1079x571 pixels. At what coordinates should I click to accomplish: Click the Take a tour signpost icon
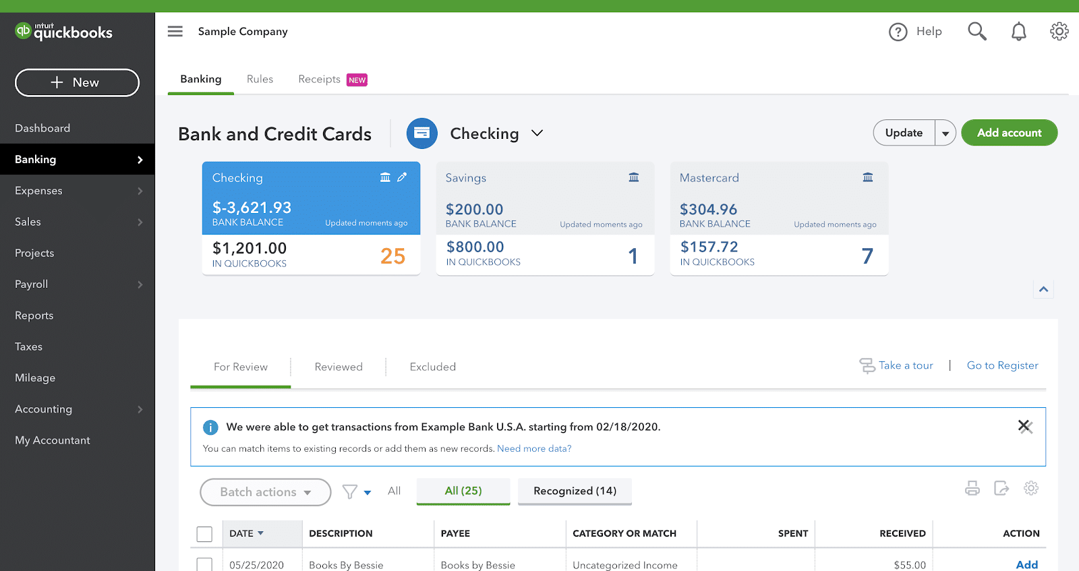tap(867, 365)
